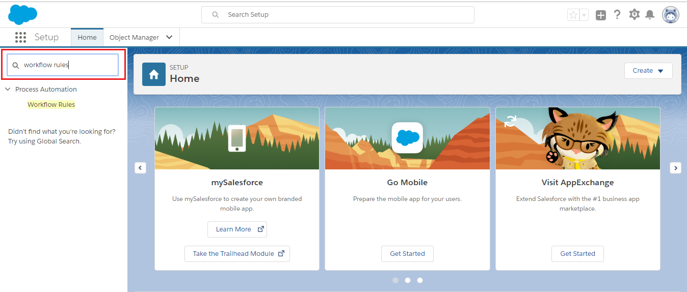View notifications bell icon
Screen dimensions: 687x292
click(650, 15)
